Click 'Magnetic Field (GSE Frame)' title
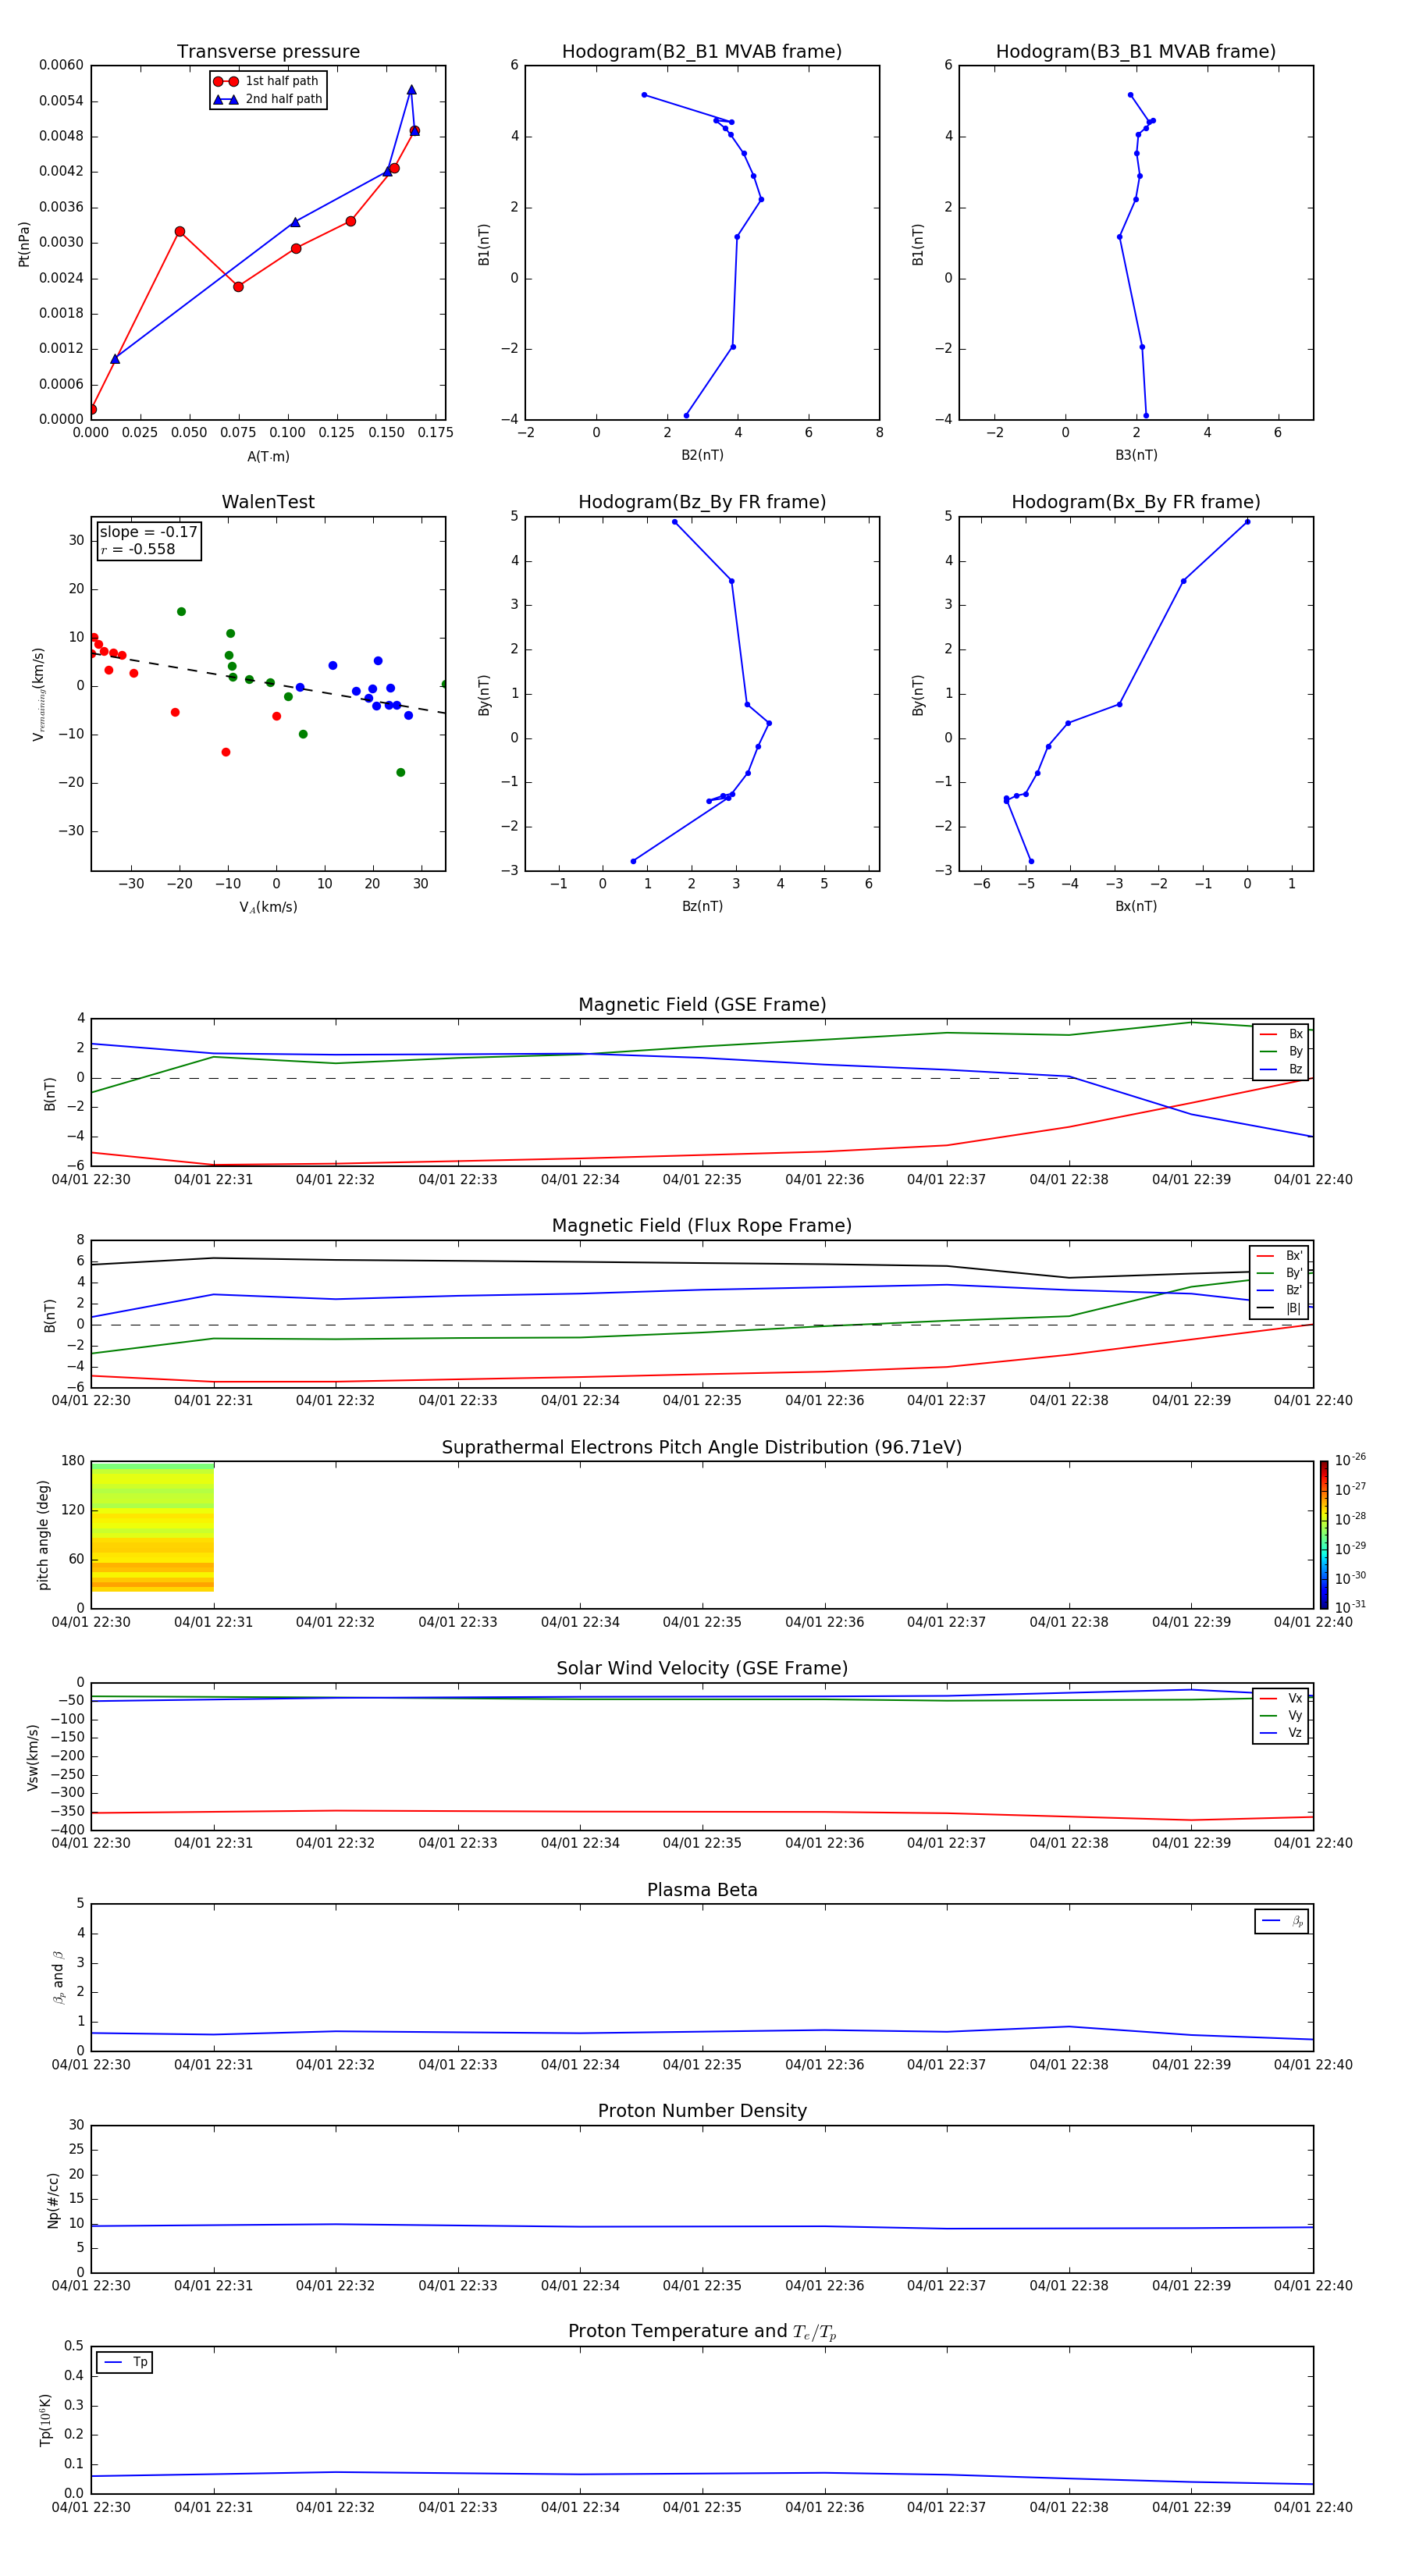The height and width of the screenshot is (2576, 1405). (x=702, y=1005)
